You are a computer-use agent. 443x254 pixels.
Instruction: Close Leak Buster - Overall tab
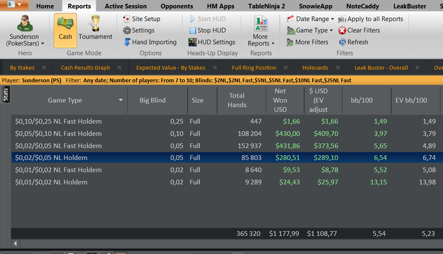coord(417,68)
